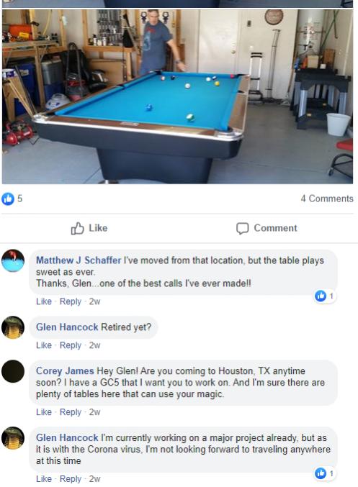Open Glen Hancock's avatar on 'Retired yet?' comment
This screenshot has height=487, width=358.
(x=13, y=327)
